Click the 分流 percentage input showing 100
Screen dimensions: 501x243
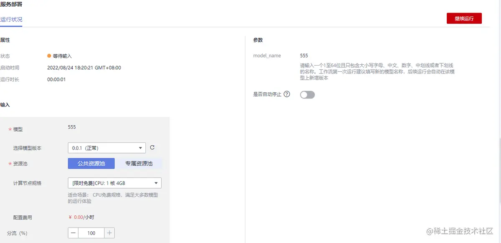pyautogui.click(x=91, y=233)
